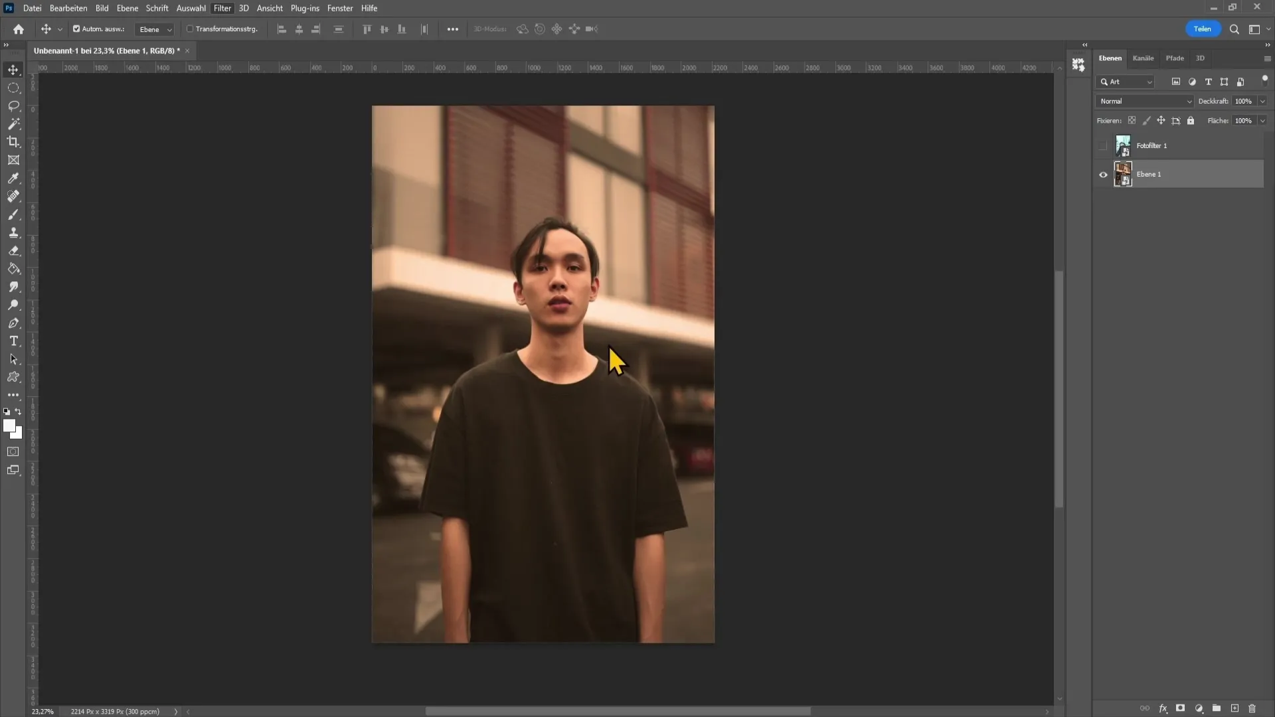The height and width of the screenshot is (717, 1275).
Task: Select the Crop tool
Action: pyautogui.click(x=13, y=141)
